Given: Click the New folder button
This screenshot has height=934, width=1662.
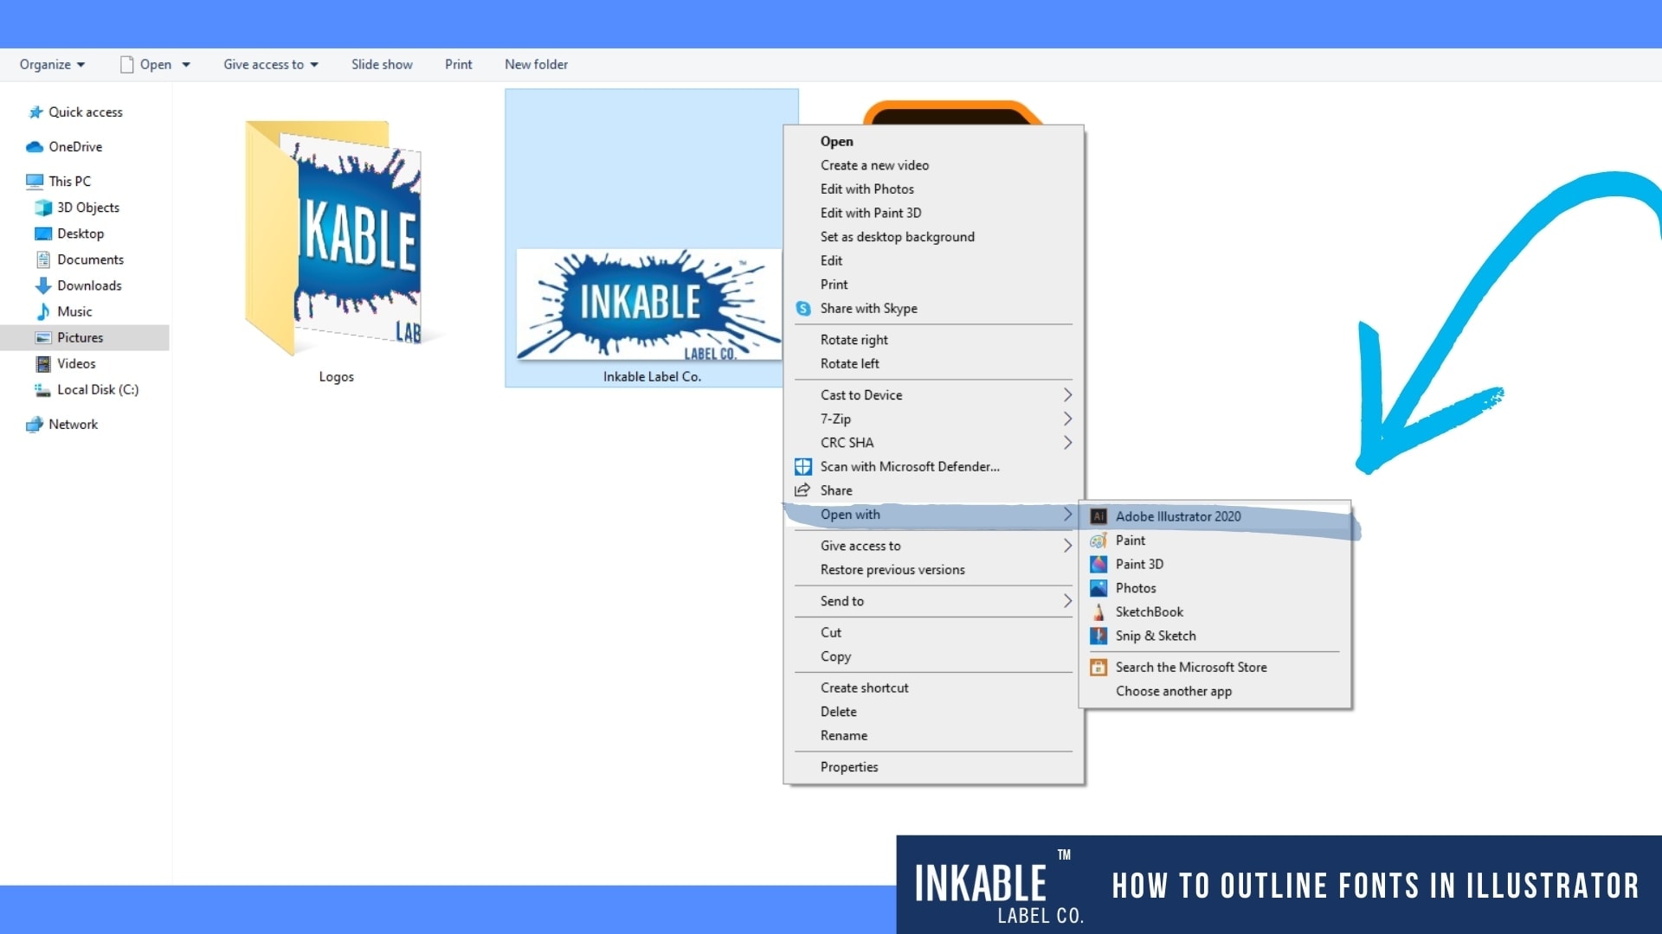Looking at the screenshot, I should coord(536,65).
